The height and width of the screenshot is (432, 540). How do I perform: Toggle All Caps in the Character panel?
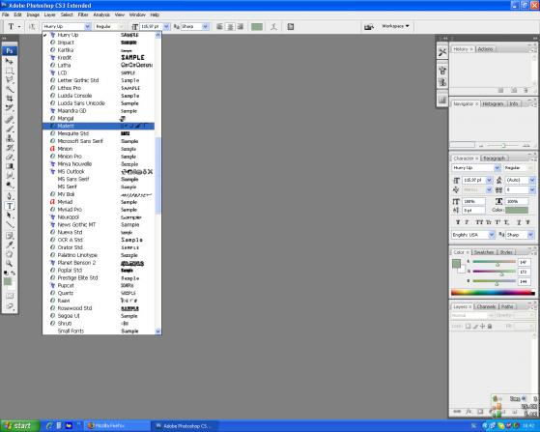click(479, 222)
